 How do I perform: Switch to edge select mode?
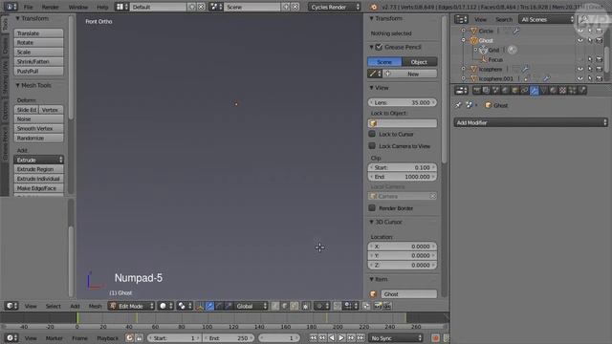(x=285, y=306)
